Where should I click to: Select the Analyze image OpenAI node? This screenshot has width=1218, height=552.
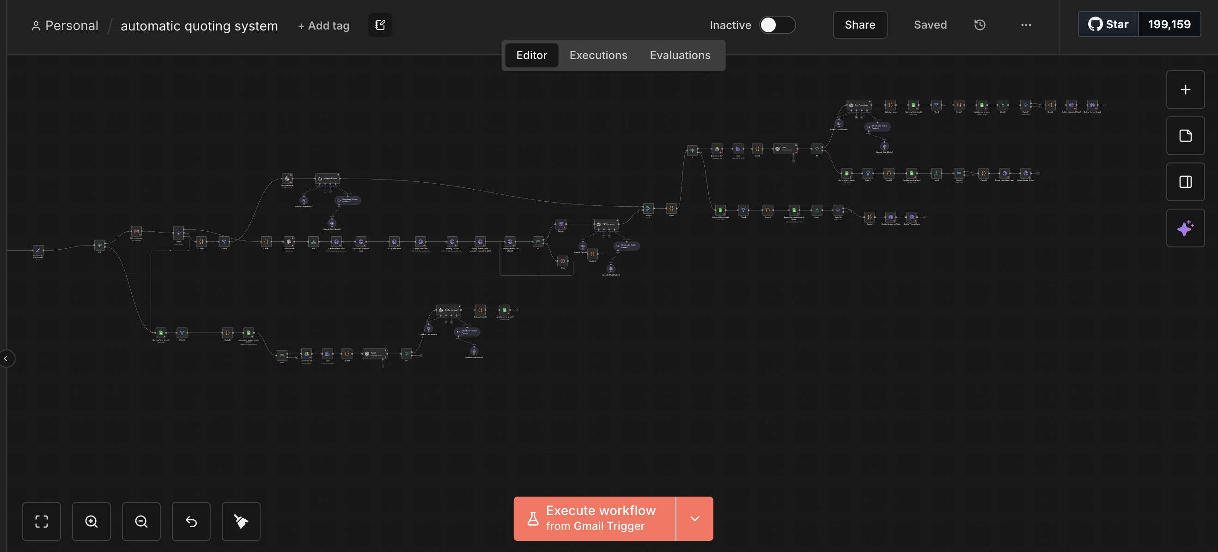[x=287, y=179]
